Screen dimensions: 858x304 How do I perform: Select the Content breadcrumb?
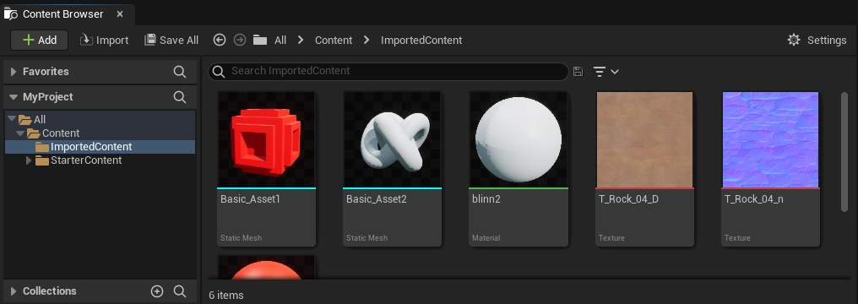[334, 40]
